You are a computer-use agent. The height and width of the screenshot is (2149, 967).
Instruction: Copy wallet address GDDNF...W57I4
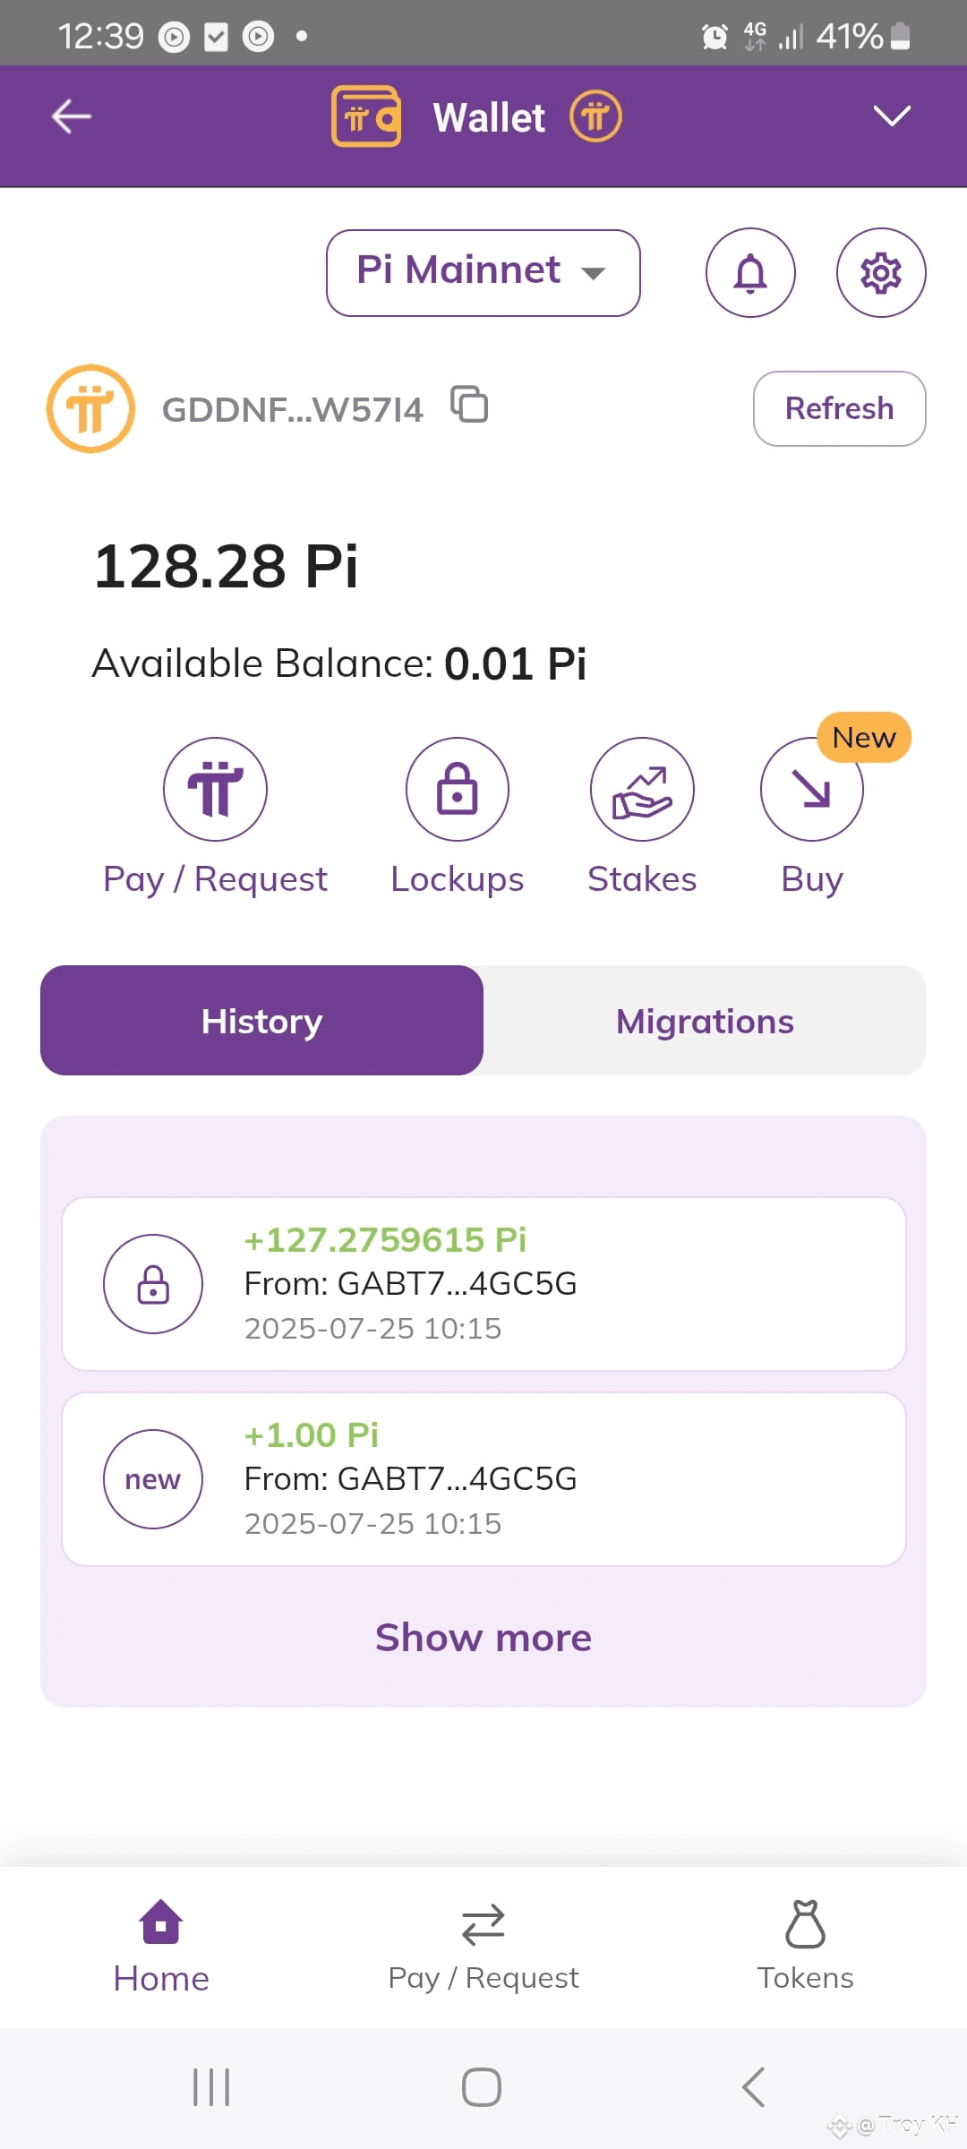coord(469,405)
